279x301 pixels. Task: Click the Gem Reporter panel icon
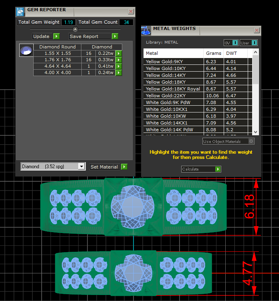20,12
